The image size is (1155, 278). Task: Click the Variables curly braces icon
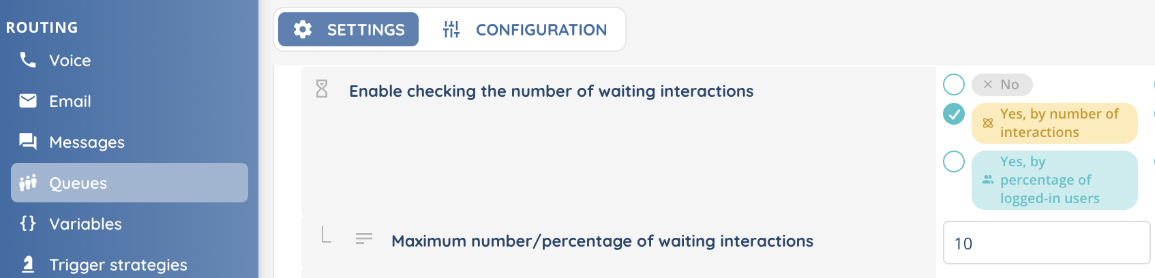tap(28, 223)
